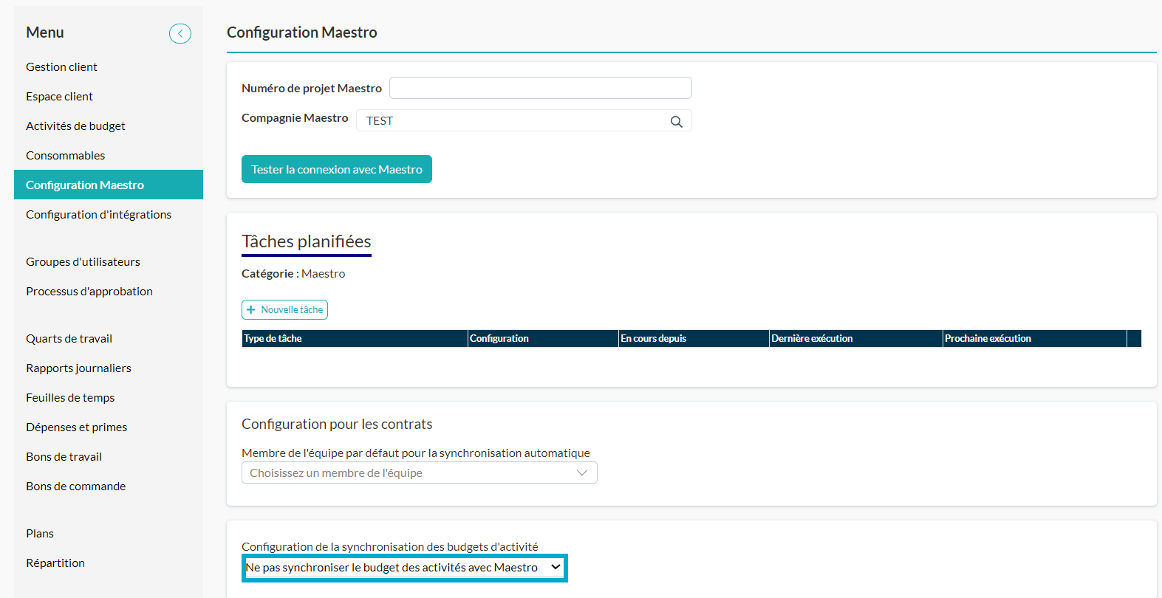Select Configuration Maestro menu item
The height and width of the screenshot is (598, 1162).
coord(109,185)
